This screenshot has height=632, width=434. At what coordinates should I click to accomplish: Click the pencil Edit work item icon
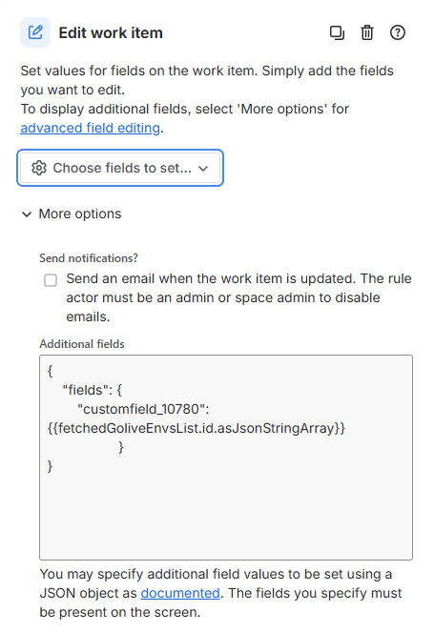pos(35,32)
